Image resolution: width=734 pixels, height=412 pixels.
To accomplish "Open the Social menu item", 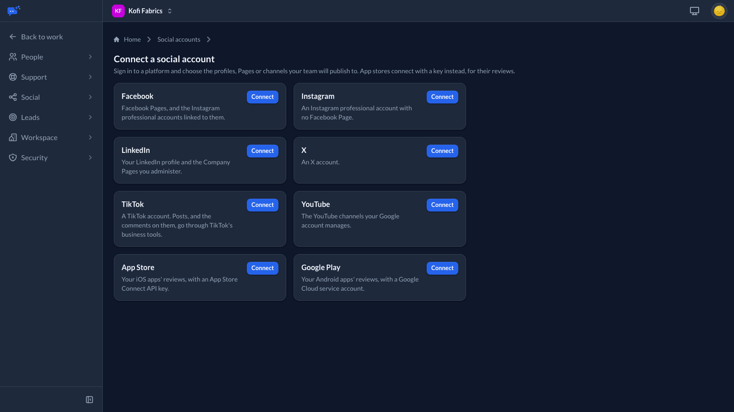I will 51,97.
